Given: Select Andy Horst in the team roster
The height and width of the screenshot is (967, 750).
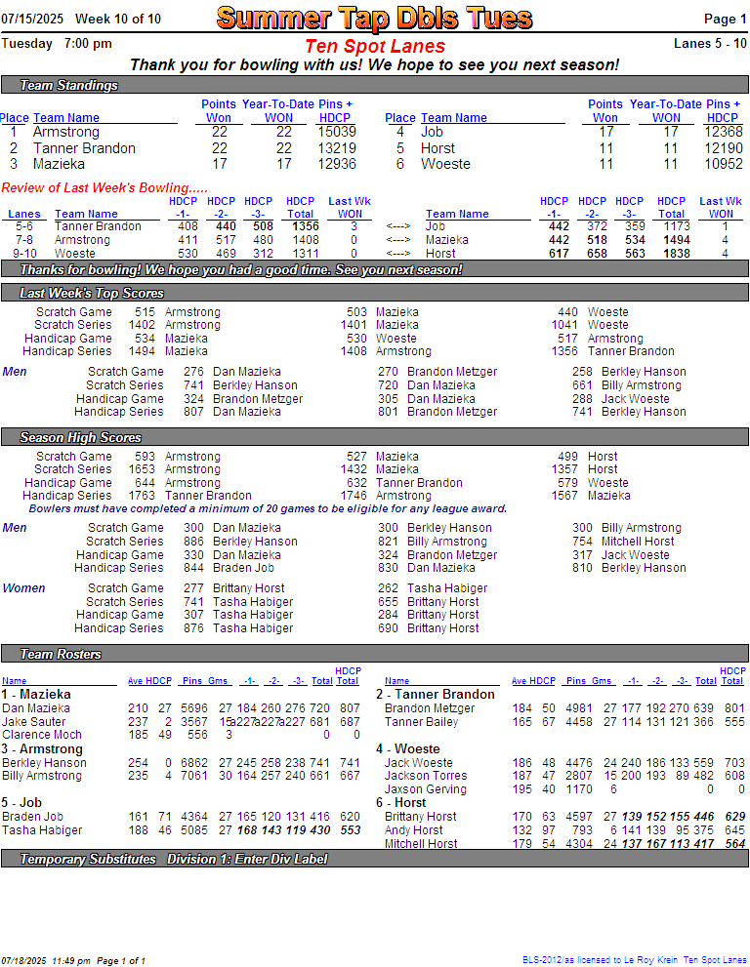Looking at the screenshot, I should point(413,830).
